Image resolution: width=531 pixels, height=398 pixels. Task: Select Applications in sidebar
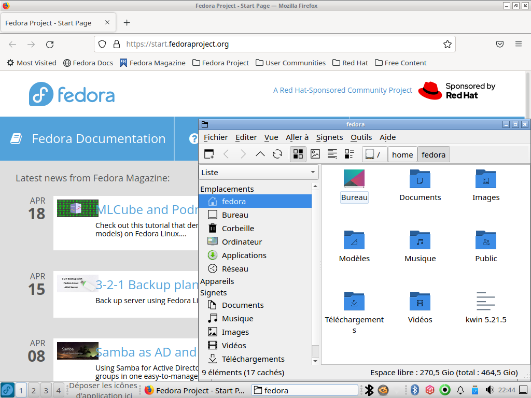[255, 255]
